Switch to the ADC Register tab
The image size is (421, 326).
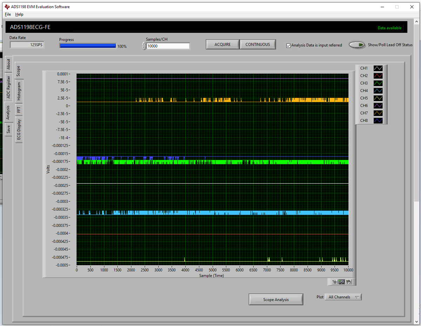click(x=9, y=87)
